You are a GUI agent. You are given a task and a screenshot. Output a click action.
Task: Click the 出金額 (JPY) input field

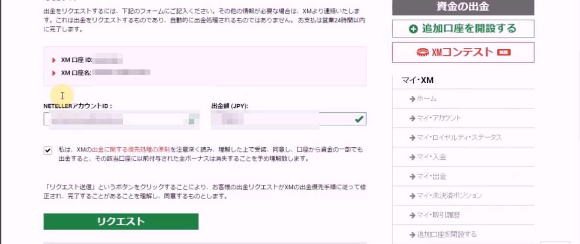click(x=289, y=119)
